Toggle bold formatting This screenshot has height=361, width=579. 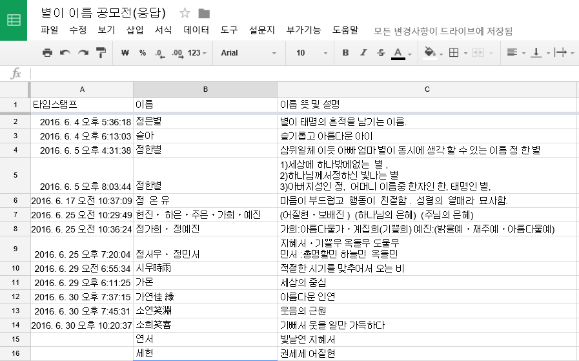tap(345, 53)
